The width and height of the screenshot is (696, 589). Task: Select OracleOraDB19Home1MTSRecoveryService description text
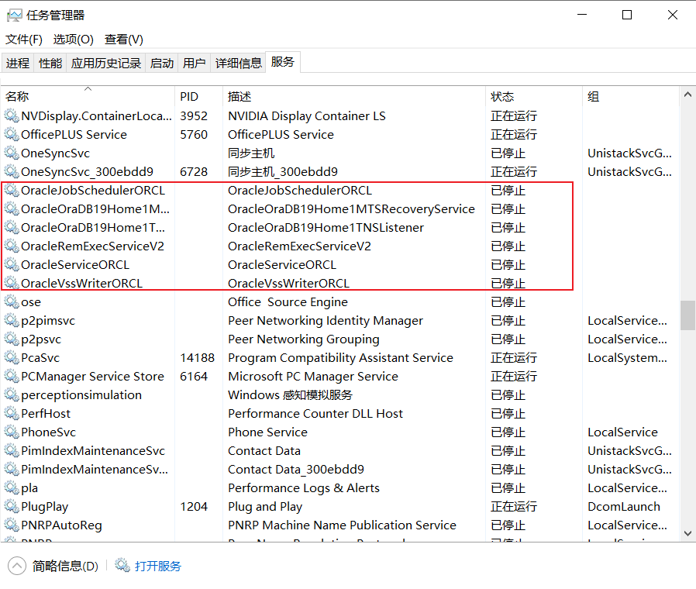click(x=351, y=209)
